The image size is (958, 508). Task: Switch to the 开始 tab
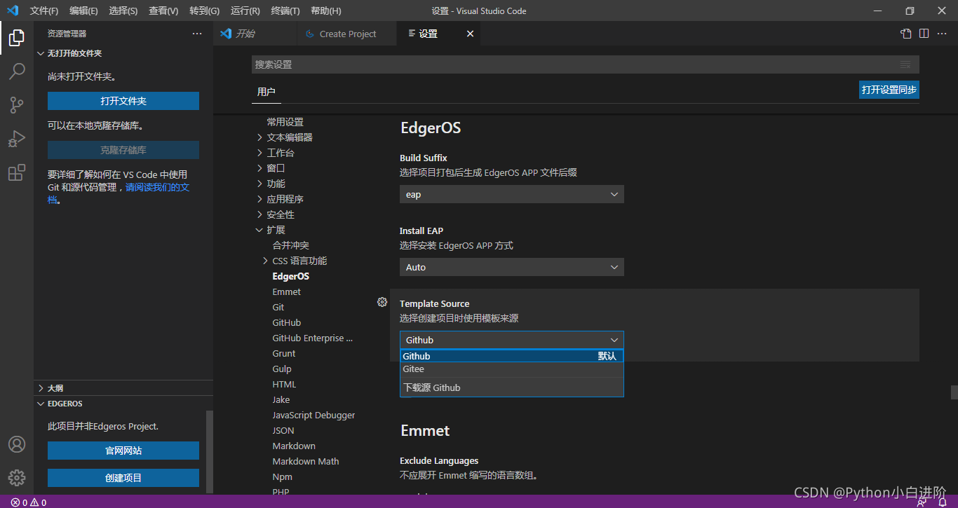[255, 34]
